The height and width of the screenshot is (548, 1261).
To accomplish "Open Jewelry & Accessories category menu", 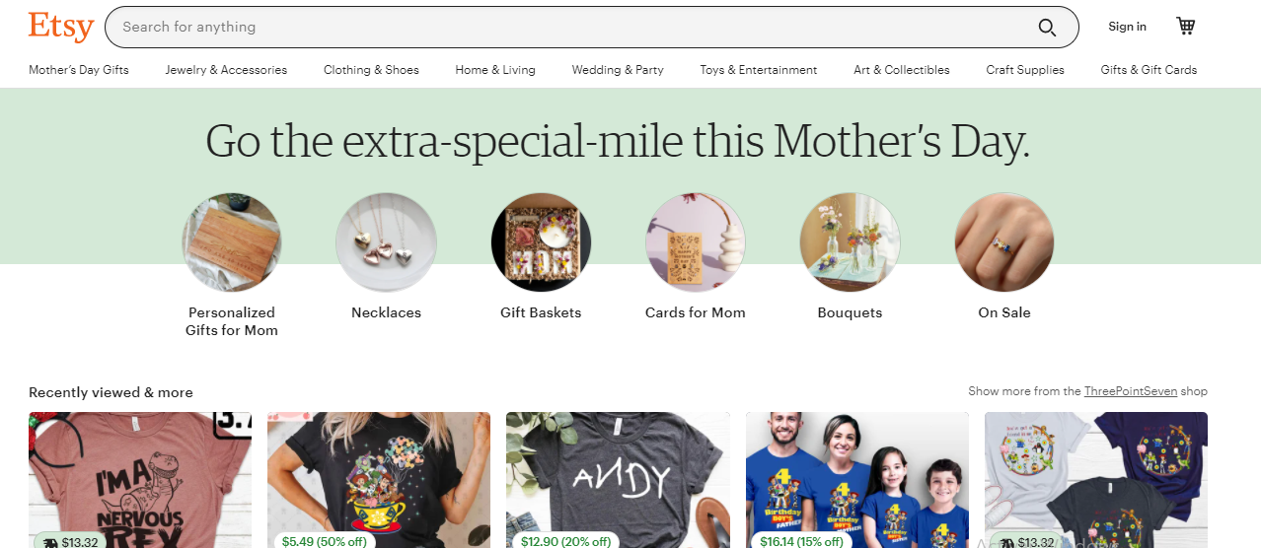I will [x=226, y=70].
